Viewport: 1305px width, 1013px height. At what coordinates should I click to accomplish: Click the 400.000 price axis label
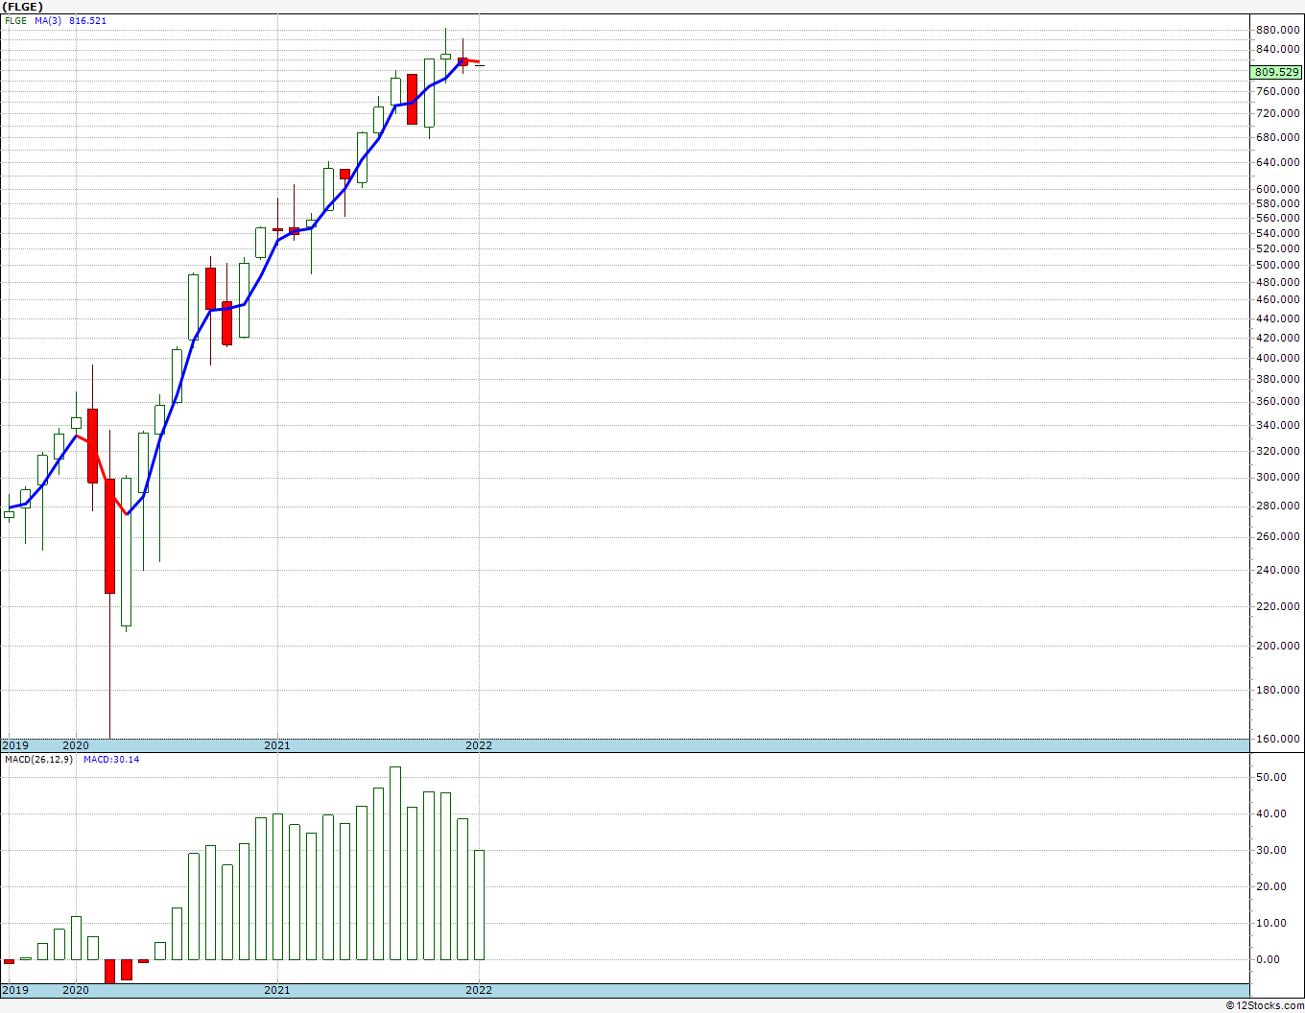pyautogui.click(x=1276, y=359)
